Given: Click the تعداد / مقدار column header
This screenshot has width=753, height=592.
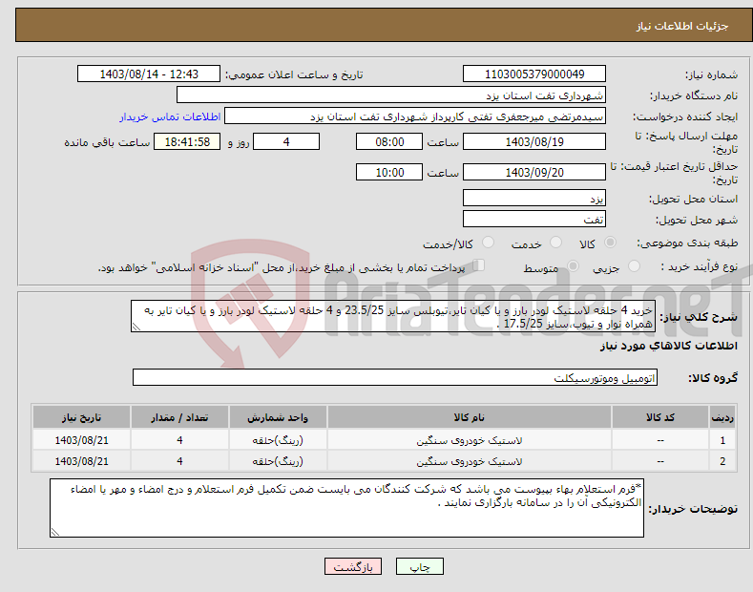Looking at the screenshot, I should 179,417.
